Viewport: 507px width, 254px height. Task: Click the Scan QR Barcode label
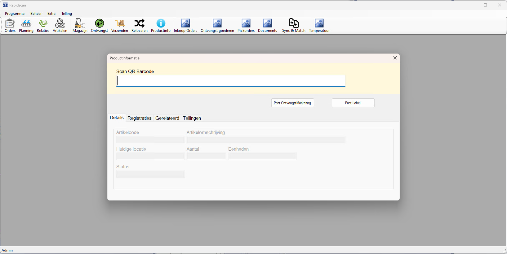click(x=135, y=71)
